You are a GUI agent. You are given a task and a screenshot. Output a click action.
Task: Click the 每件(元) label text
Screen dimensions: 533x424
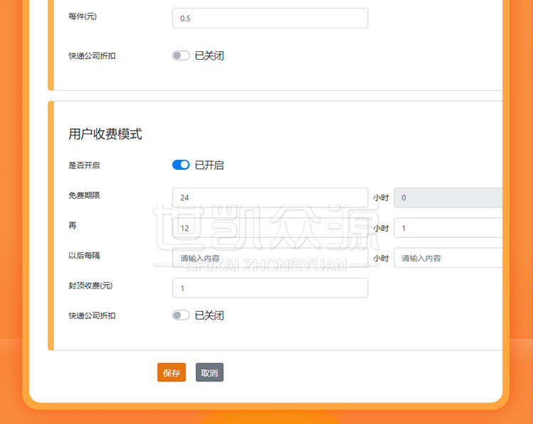click(82, 17)
